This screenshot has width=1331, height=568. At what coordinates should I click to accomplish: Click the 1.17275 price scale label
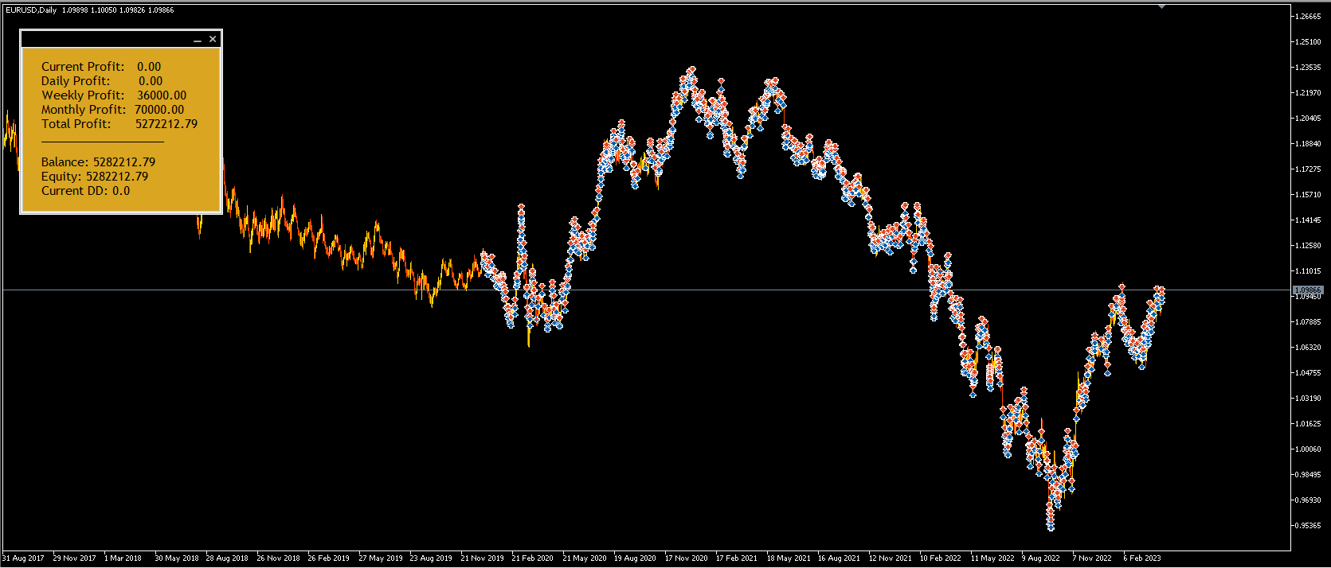[x=1308, y=169]
